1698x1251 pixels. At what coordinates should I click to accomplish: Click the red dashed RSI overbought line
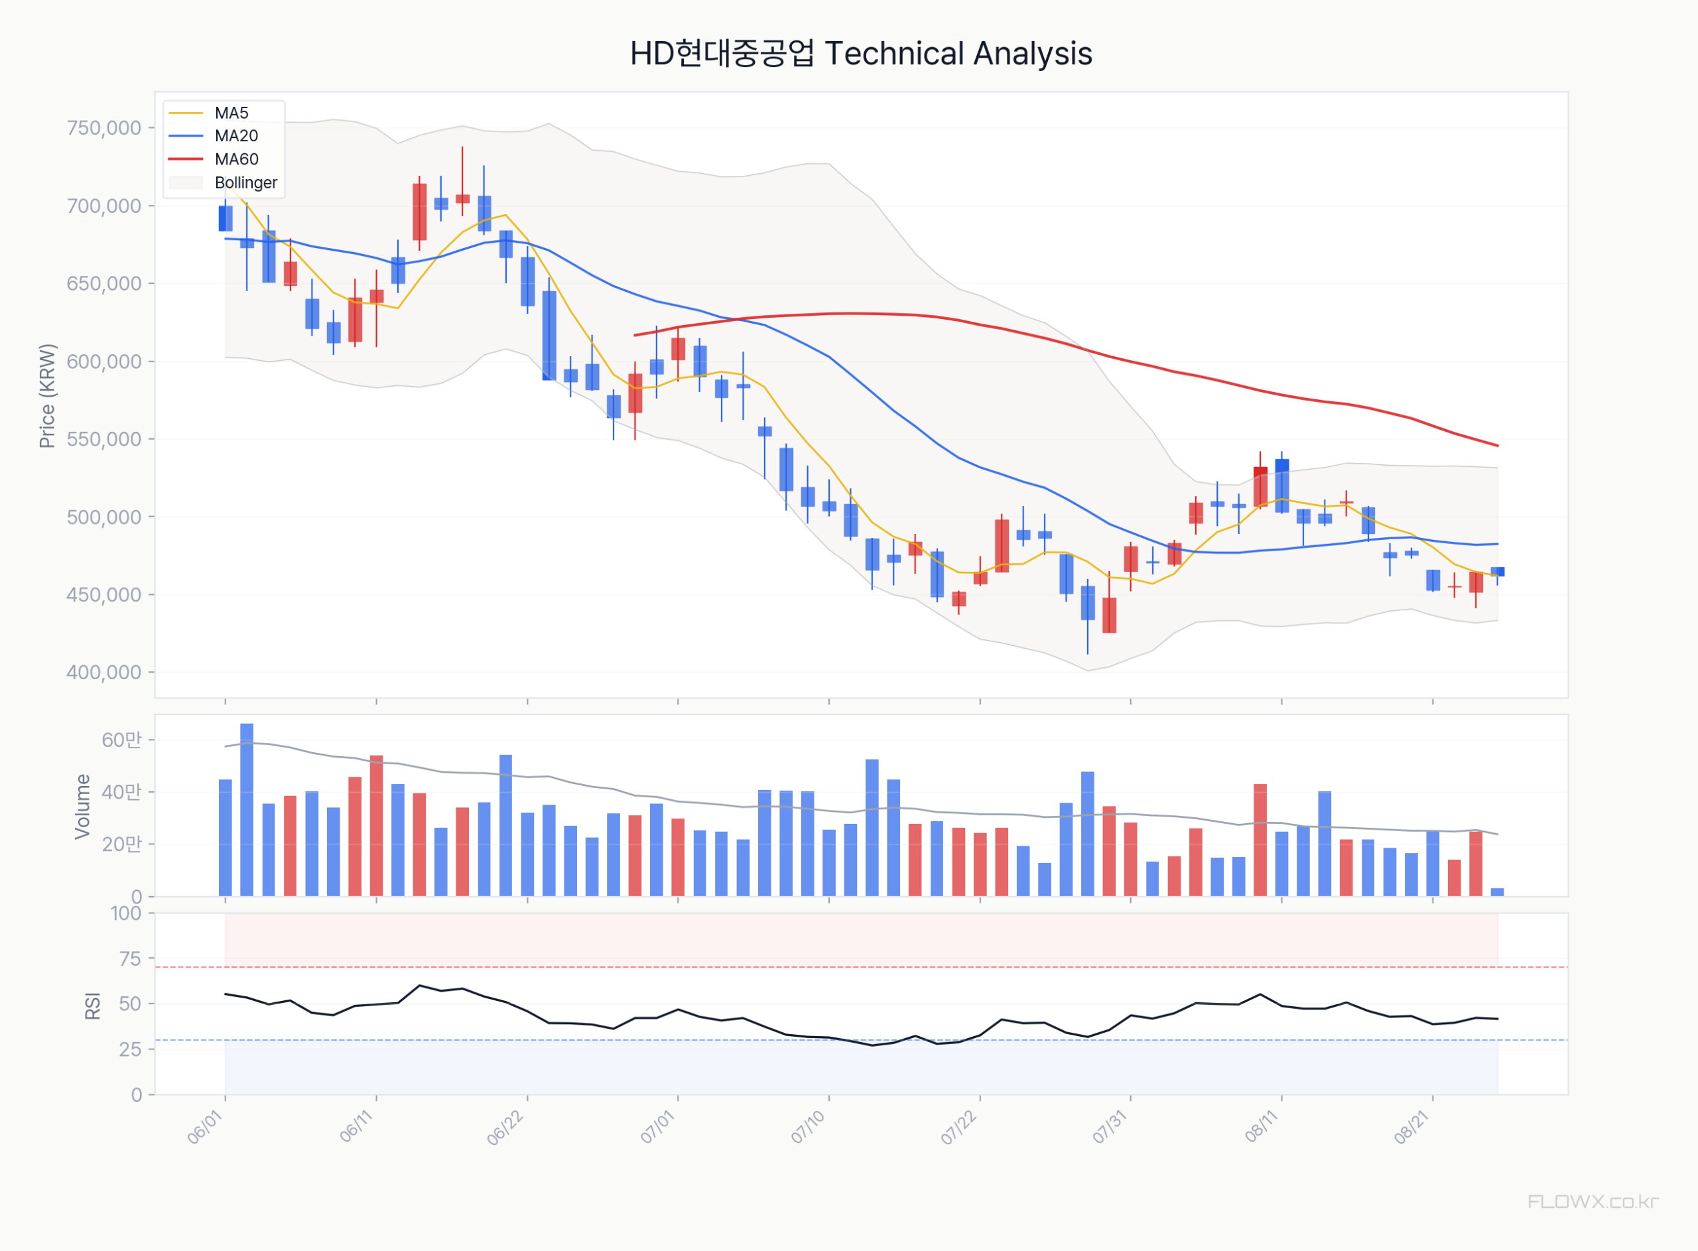tap(862, 967)
